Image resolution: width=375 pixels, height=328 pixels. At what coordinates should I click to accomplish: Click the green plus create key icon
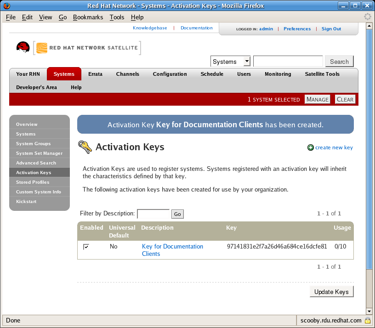311,147
